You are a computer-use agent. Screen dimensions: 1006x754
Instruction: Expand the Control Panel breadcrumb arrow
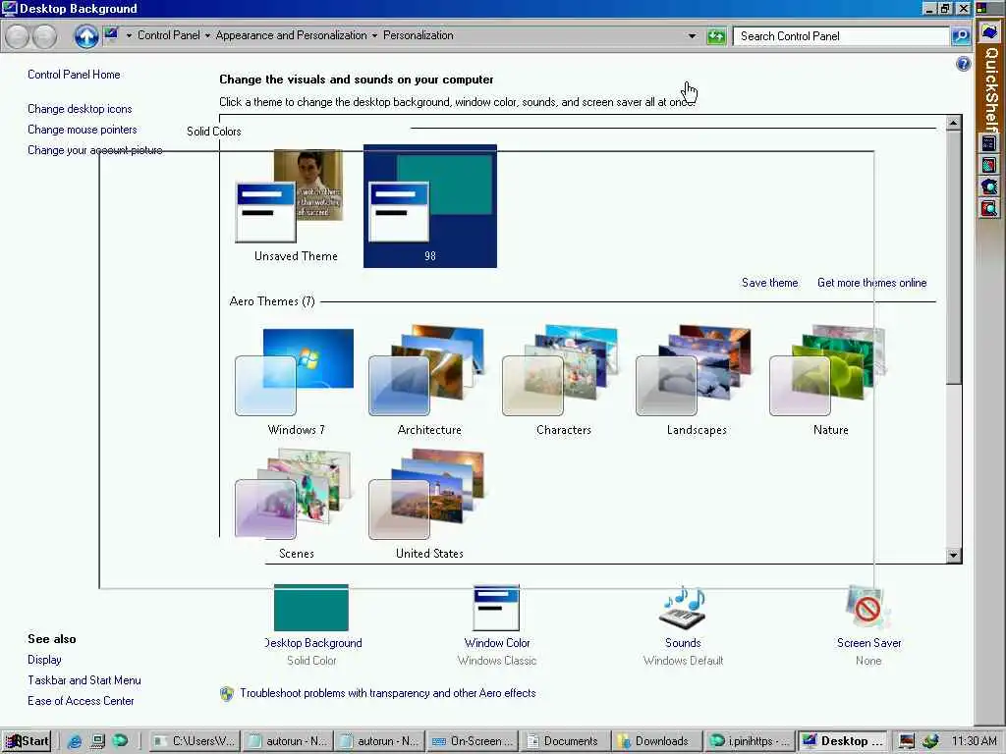[x=207, y=36]
